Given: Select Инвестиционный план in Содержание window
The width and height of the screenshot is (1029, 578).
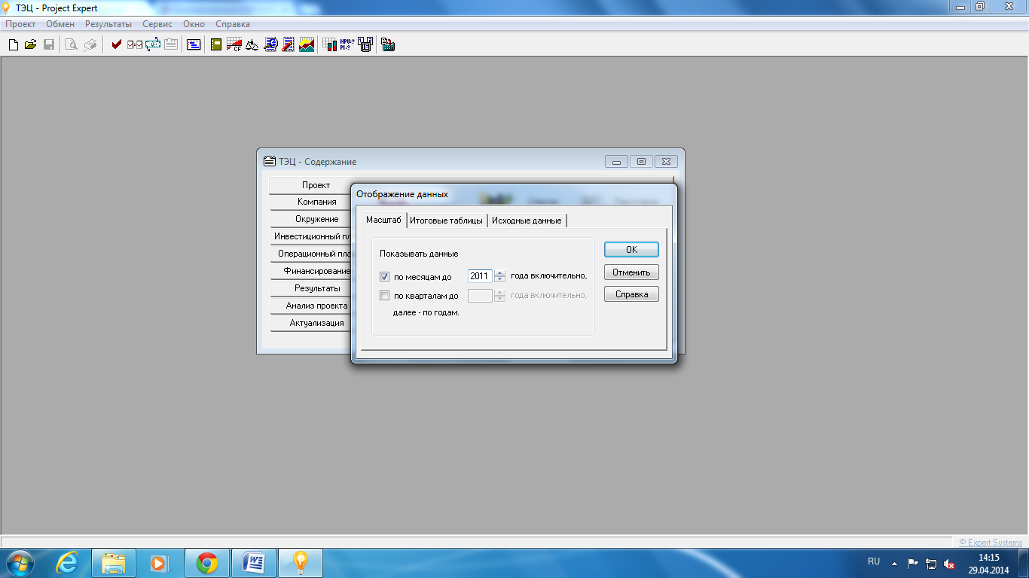Looking at the screenshot, I should (311, 236).
